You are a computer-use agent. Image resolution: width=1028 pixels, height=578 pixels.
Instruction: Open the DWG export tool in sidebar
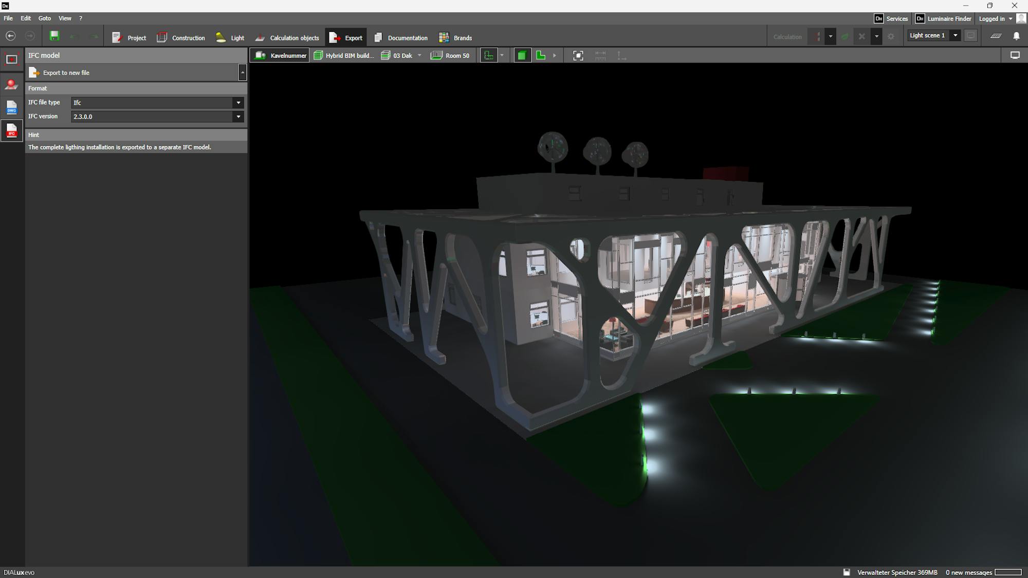(11, 107)
